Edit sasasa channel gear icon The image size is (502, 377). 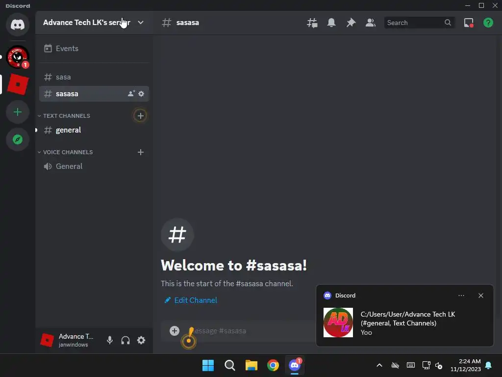pyautogui.click(x=141, y=94)
